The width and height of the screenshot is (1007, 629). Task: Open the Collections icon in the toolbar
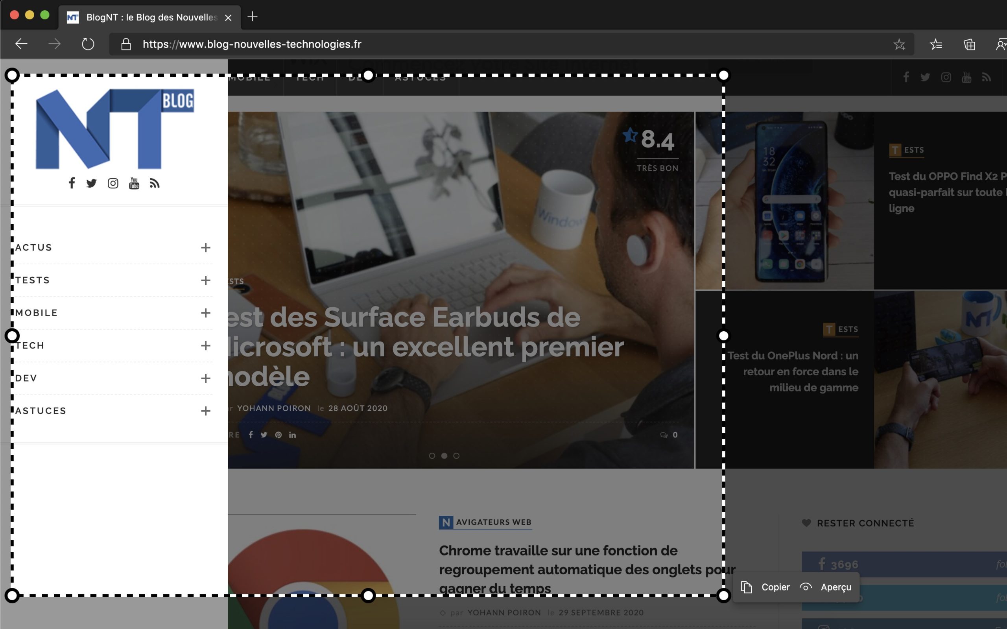click(970, 44)
